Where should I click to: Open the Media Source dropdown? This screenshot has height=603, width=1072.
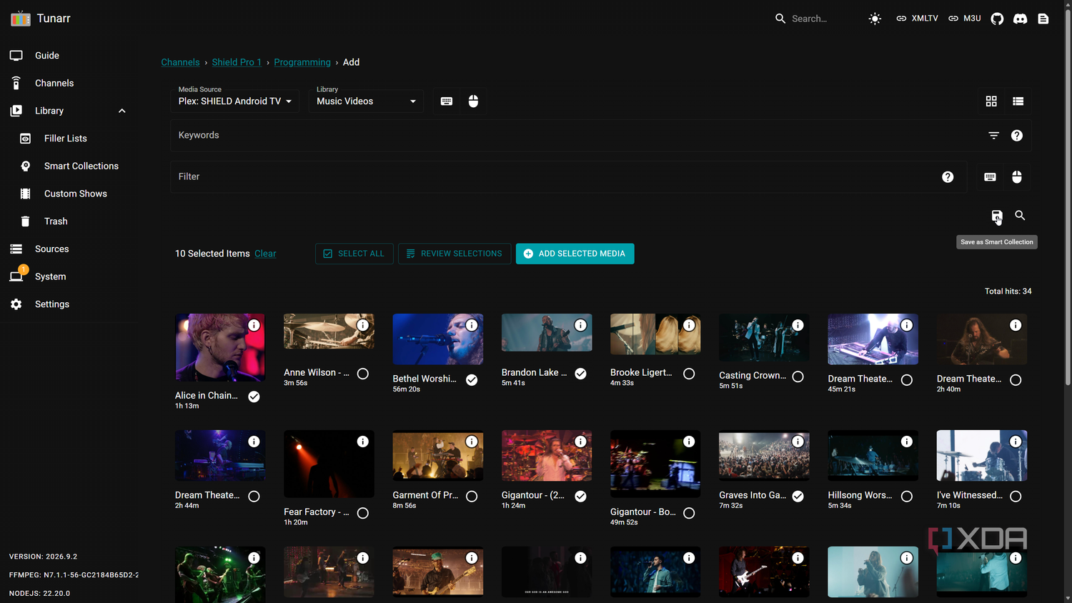pyautogui.click(x=234, y=101)
